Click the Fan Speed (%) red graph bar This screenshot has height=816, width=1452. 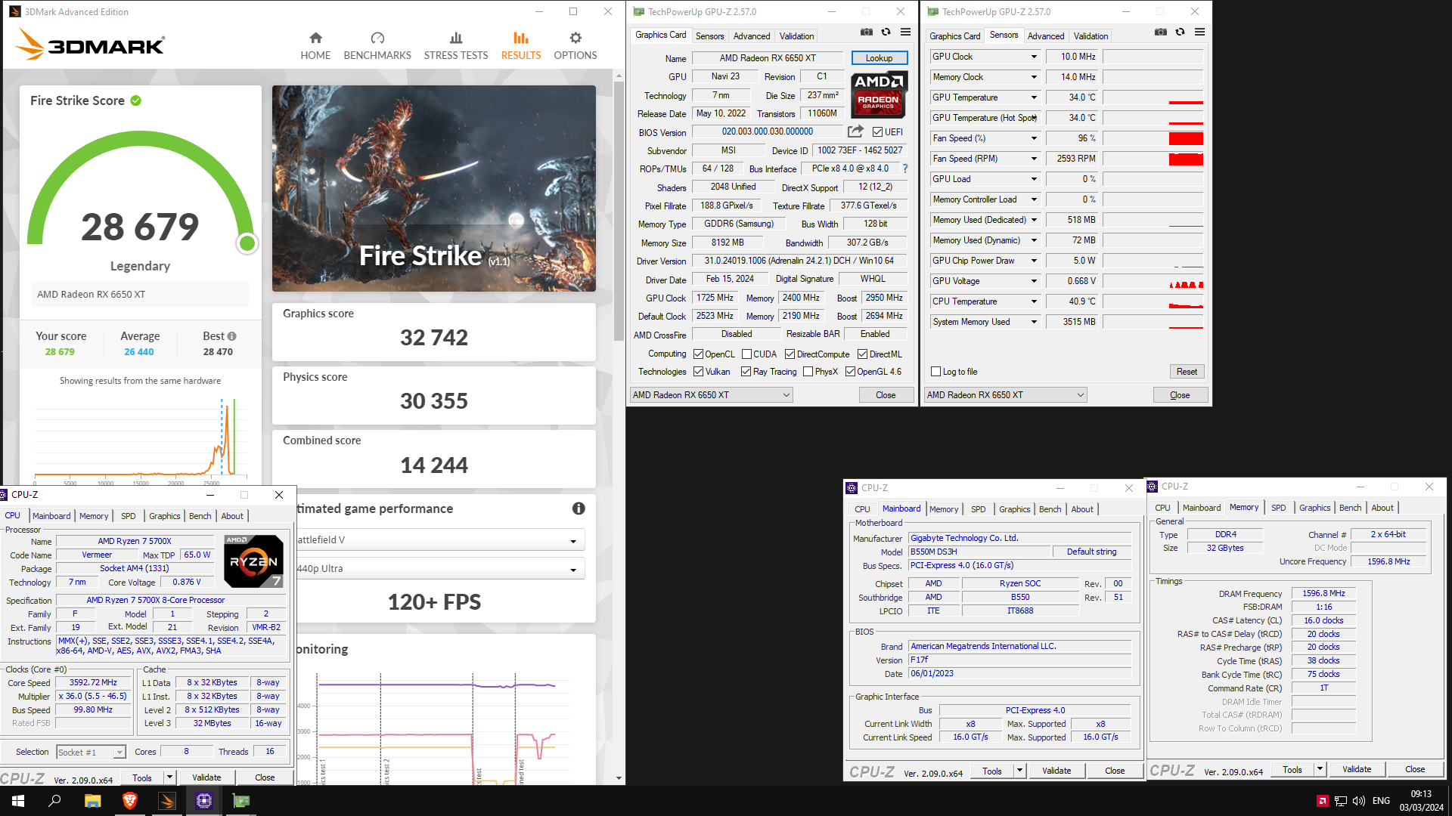[x=1185, y=138]
